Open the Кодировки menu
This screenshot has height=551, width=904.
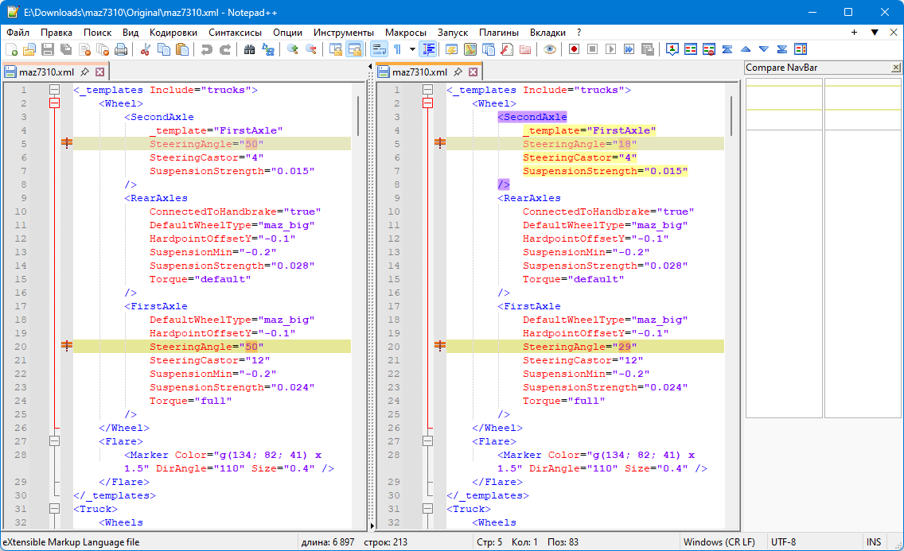(173, 33)
